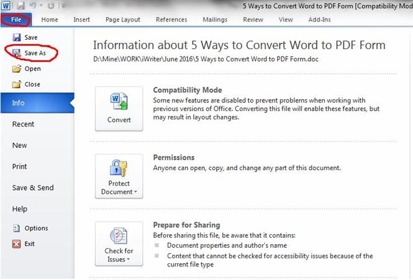Image resolution: width=413 pixels, height=280 pixels.
Task: Switch to the Mailings tab
Action: coord(215,20)
